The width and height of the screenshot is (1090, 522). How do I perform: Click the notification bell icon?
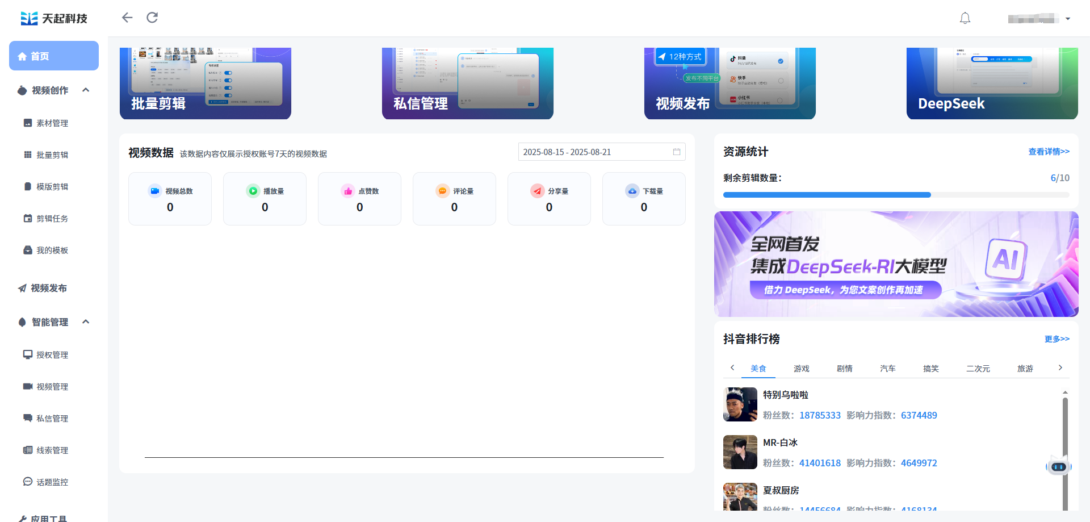[x=965, y=18]
